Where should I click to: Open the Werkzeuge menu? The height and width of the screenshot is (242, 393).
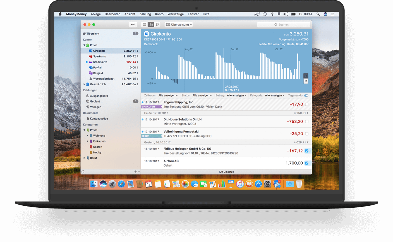[x=176, y=14]
